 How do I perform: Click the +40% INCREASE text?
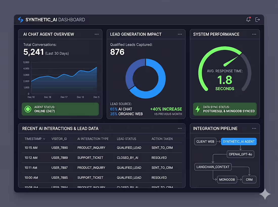coord(166,109)
